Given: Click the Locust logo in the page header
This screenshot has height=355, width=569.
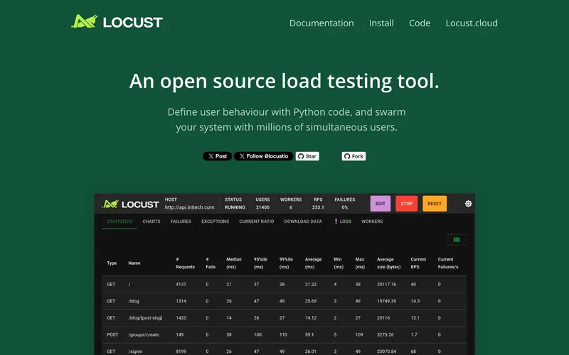Looking at the screenshot, I should click(x=117, y=22).
